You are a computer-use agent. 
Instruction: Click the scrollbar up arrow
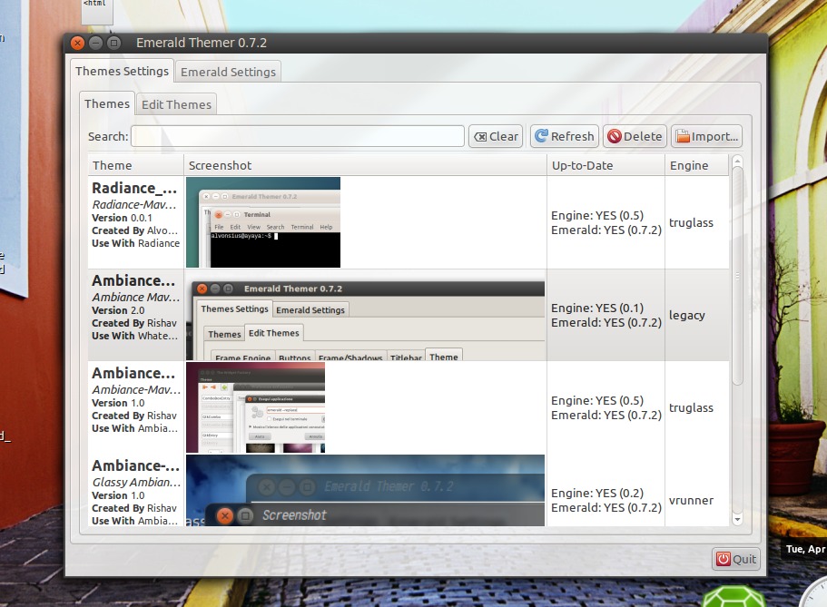pyautogui.click(x=737, y=161)
